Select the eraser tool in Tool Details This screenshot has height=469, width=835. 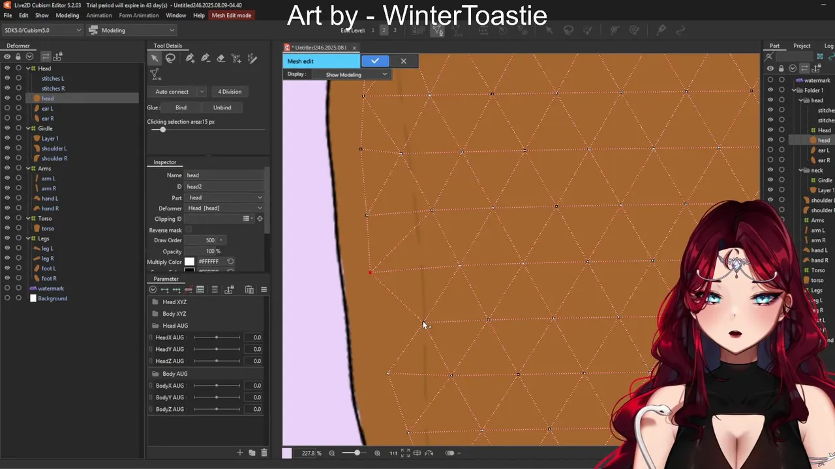[x=221, y=59]
